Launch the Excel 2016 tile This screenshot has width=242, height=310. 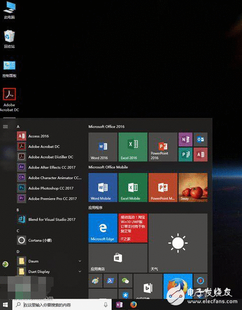(133, 147)
